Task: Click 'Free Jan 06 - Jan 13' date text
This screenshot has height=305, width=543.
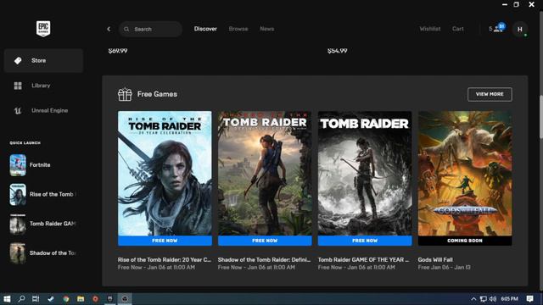Action: tap(444, 268)
